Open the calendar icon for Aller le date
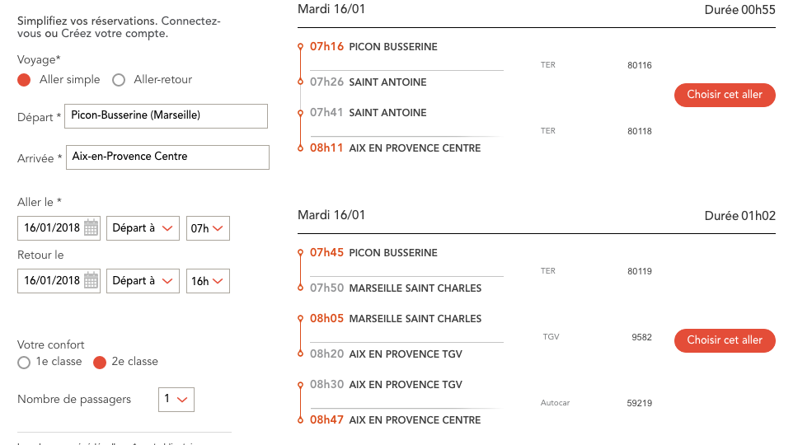 tap(92, 228)
